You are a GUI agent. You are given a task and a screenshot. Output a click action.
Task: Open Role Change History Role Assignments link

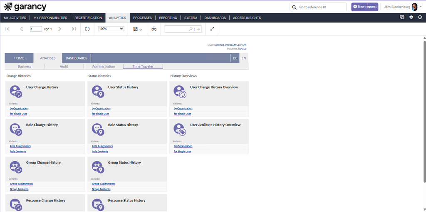pos(20,146)
